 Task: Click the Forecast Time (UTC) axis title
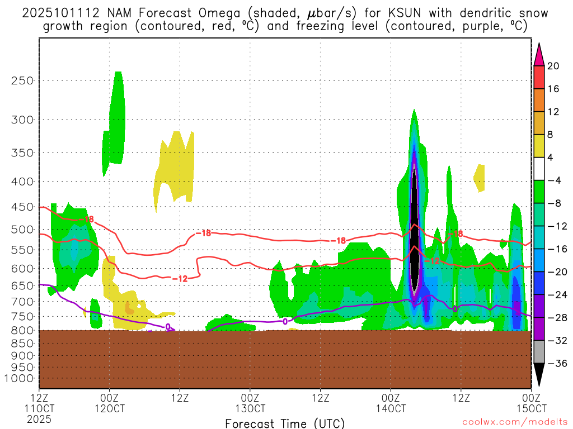click(x=285, y=423)
